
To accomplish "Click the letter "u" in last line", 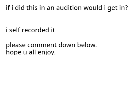I will (25, 52).
